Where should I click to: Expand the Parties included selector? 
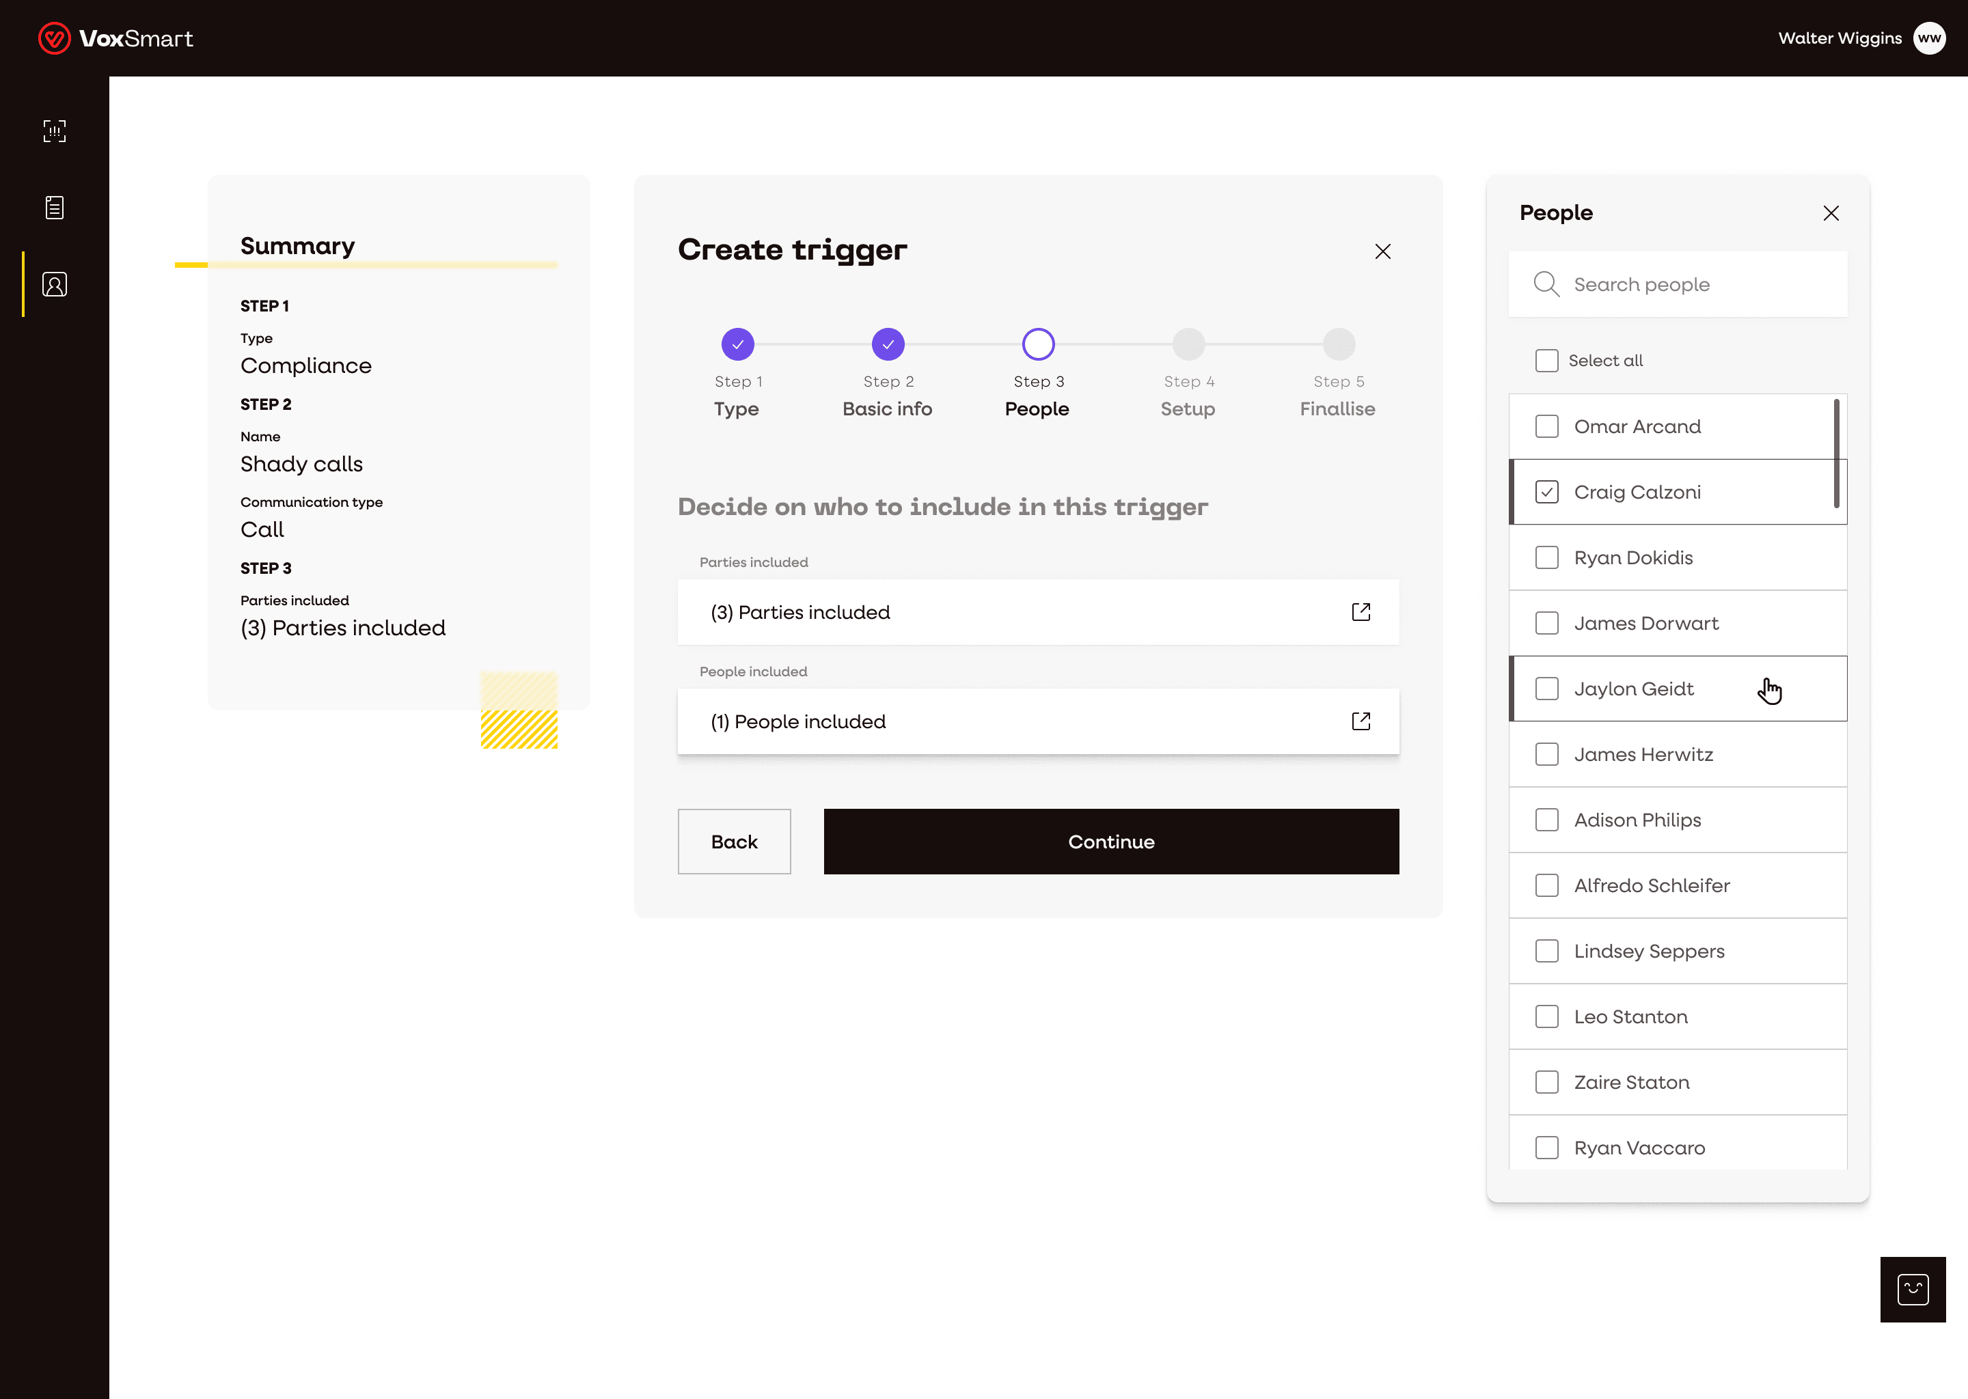[1361, 611]
